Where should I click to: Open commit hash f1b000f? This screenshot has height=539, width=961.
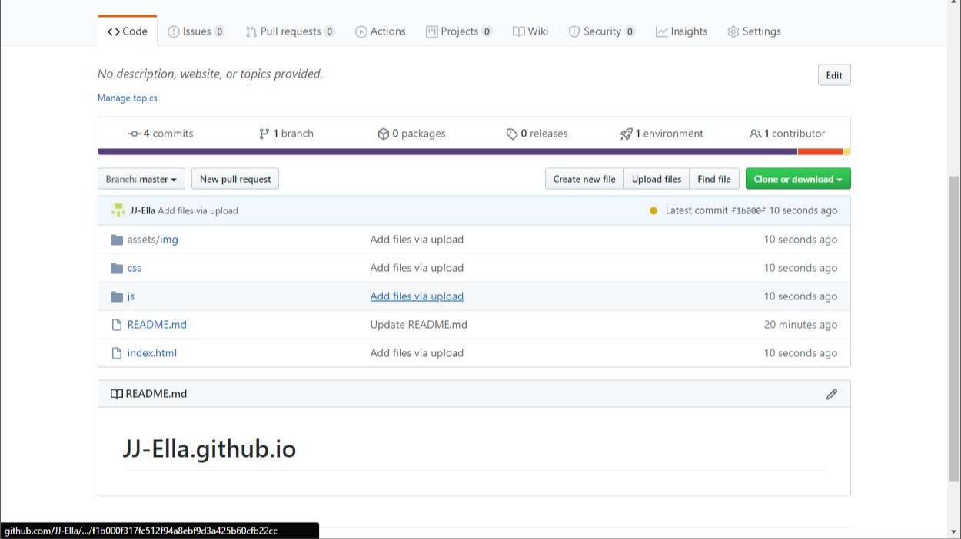pyautogui.click(x=748, y=210)
